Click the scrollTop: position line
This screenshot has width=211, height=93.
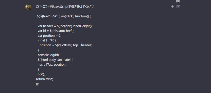[x=52, y=65]
